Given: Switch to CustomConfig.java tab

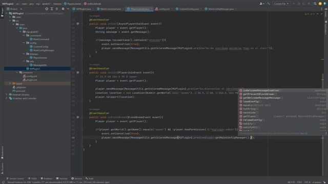Looking at the screenshot, I should coord(189,9).
